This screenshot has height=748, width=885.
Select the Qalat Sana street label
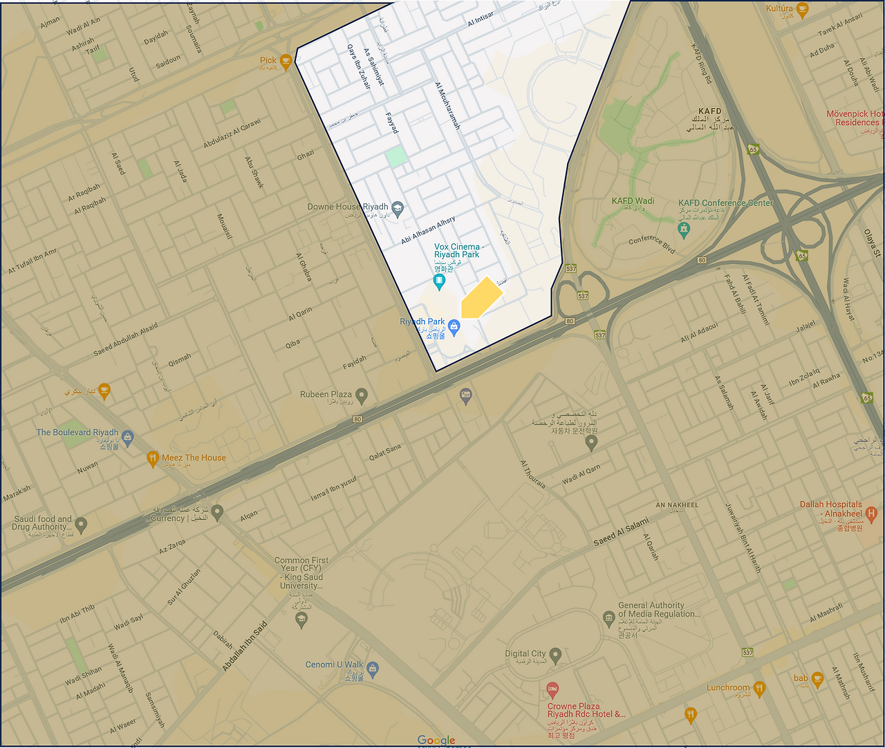point(384,452)
